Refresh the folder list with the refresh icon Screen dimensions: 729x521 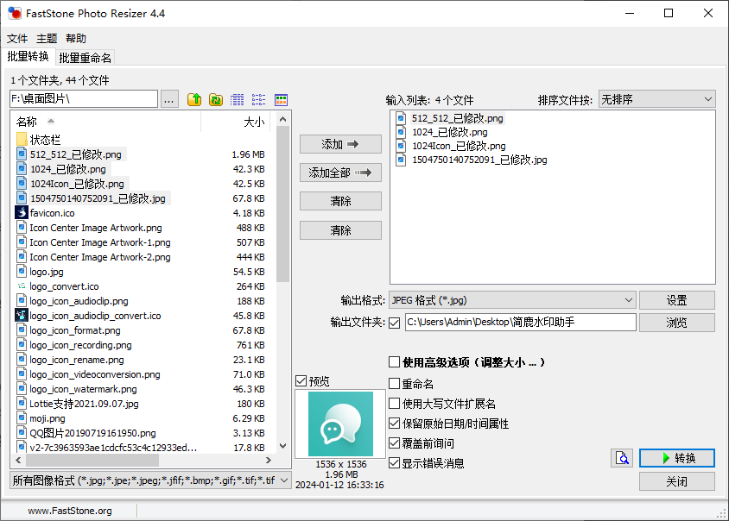pyautogui.click(x=216, y=100)
